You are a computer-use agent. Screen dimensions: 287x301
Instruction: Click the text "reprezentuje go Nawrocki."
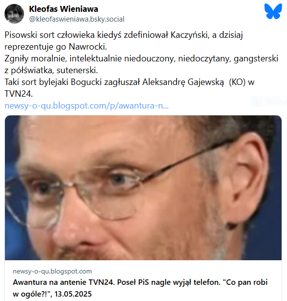(x=55, y=47)
